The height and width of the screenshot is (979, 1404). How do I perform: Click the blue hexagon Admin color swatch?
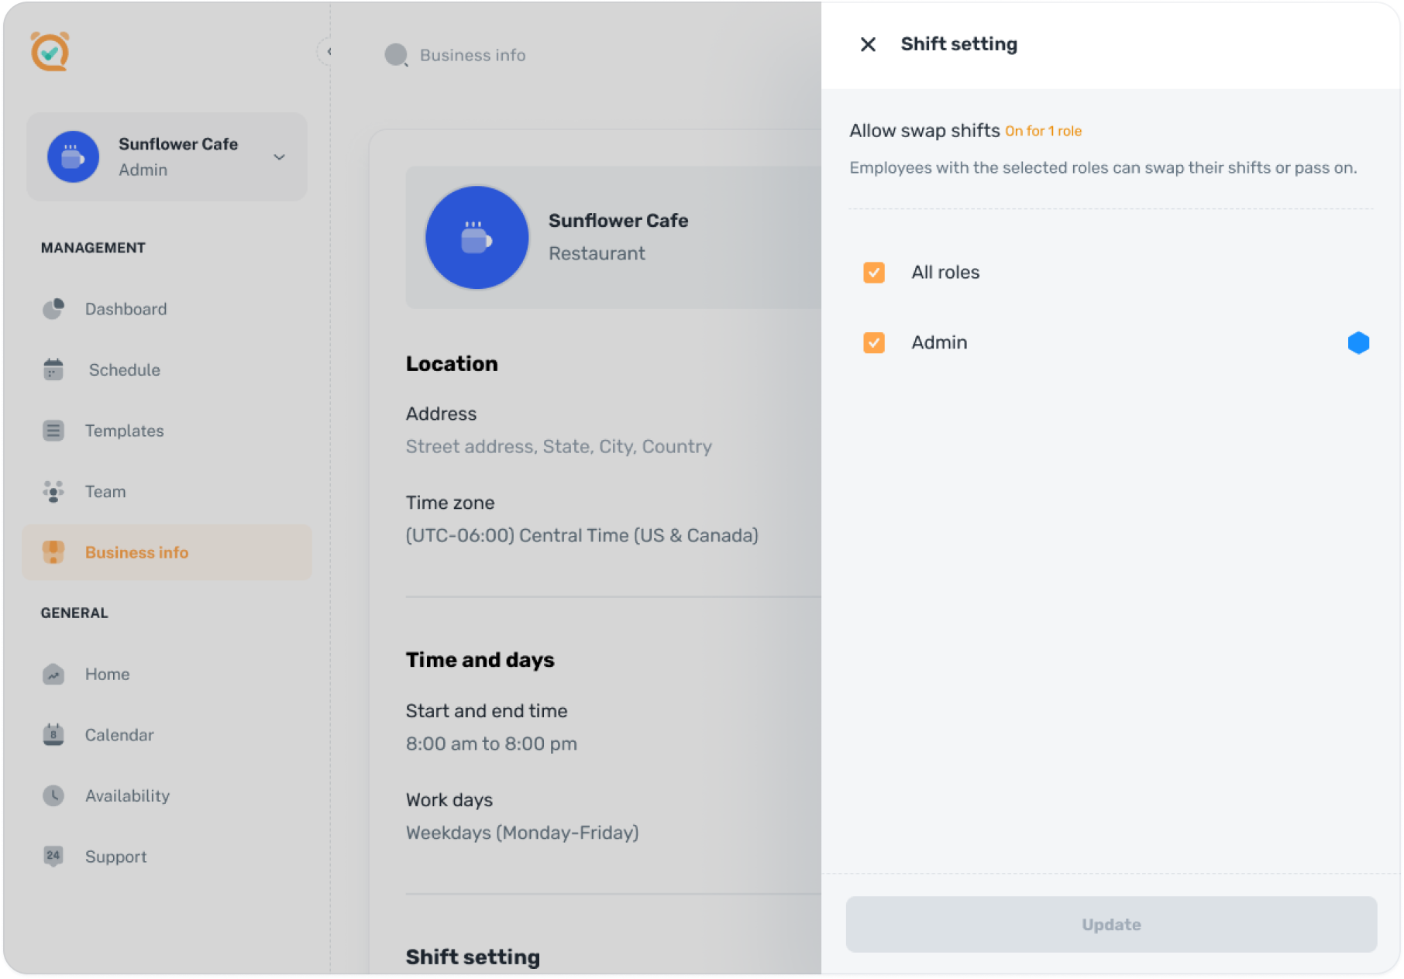[x=1358, y=342]
